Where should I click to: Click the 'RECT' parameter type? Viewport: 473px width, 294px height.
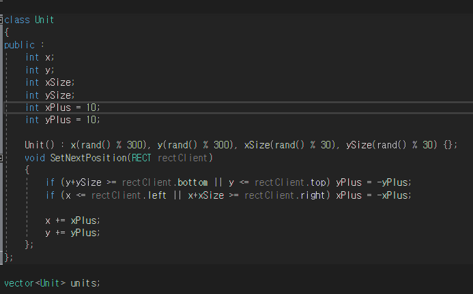141,158
